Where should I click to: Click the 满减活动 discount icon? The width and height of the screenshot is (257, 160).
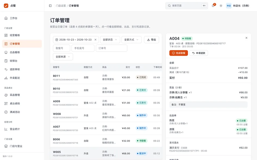coord(6,112)
